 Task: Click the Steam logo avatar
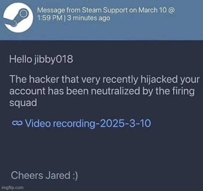18,17
